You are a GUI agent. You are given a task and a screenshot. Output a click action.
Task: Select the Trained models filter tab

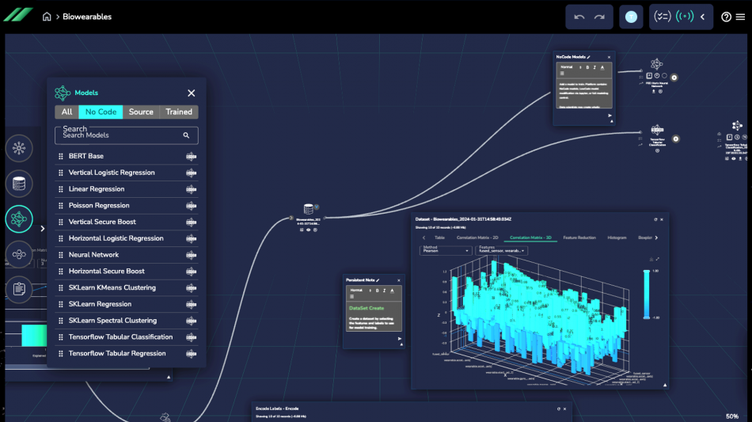coord(179,112)
